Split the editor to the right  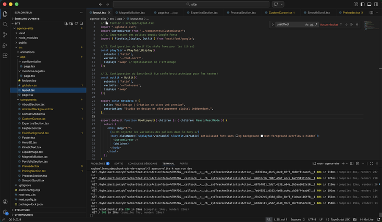coord(371,12)
